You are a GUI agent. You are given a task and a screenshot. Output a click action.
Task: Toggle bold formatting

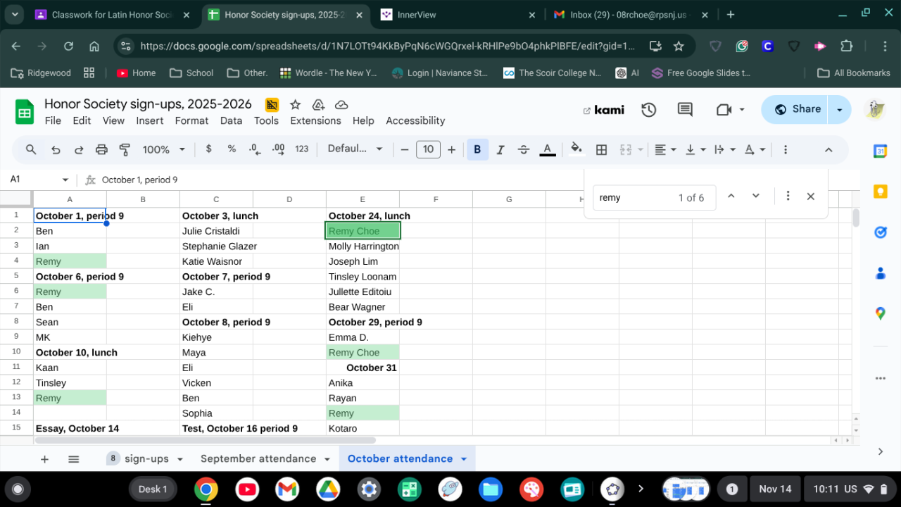(x=477, y=149)
